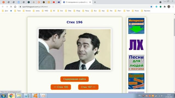This screenshot has height=98, width=175.
Task: Open Chrome's three-dot menu
Action: point(173,7)
